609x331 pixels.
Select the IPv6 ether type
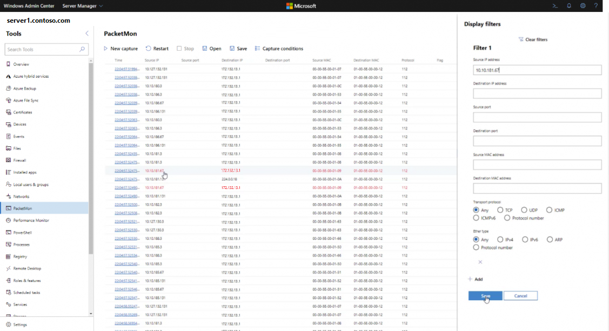(x=525, y=239)
